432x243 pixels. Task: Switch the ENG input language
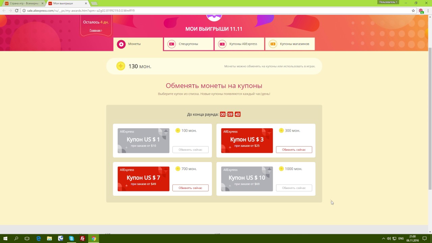click(x=401, y=239)
